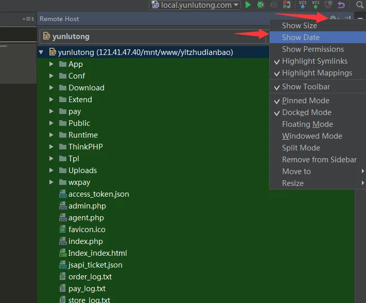This screenshot has width=366, height=303.
Task: Click the ThinkPHP folder icon
Action: click(63, 146)
